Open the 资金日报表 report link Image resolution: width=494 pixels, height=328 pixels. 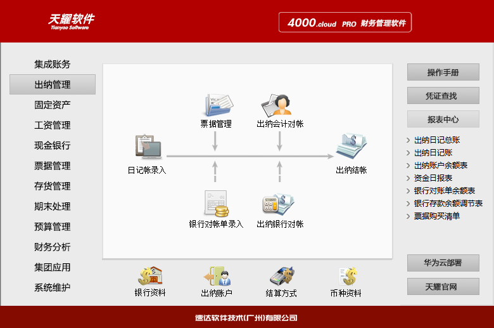pos(433,178)
